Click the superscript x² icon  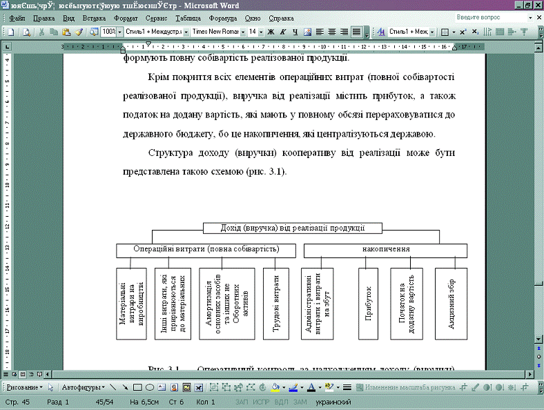point(463,32)
